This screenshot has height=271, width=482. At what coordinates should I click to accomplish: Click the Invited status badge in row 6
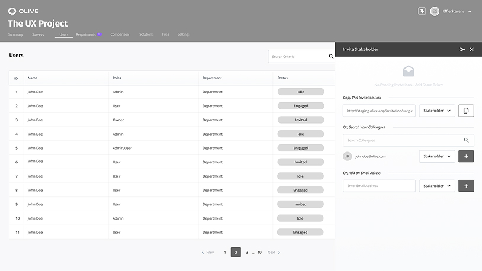[301, 162]
